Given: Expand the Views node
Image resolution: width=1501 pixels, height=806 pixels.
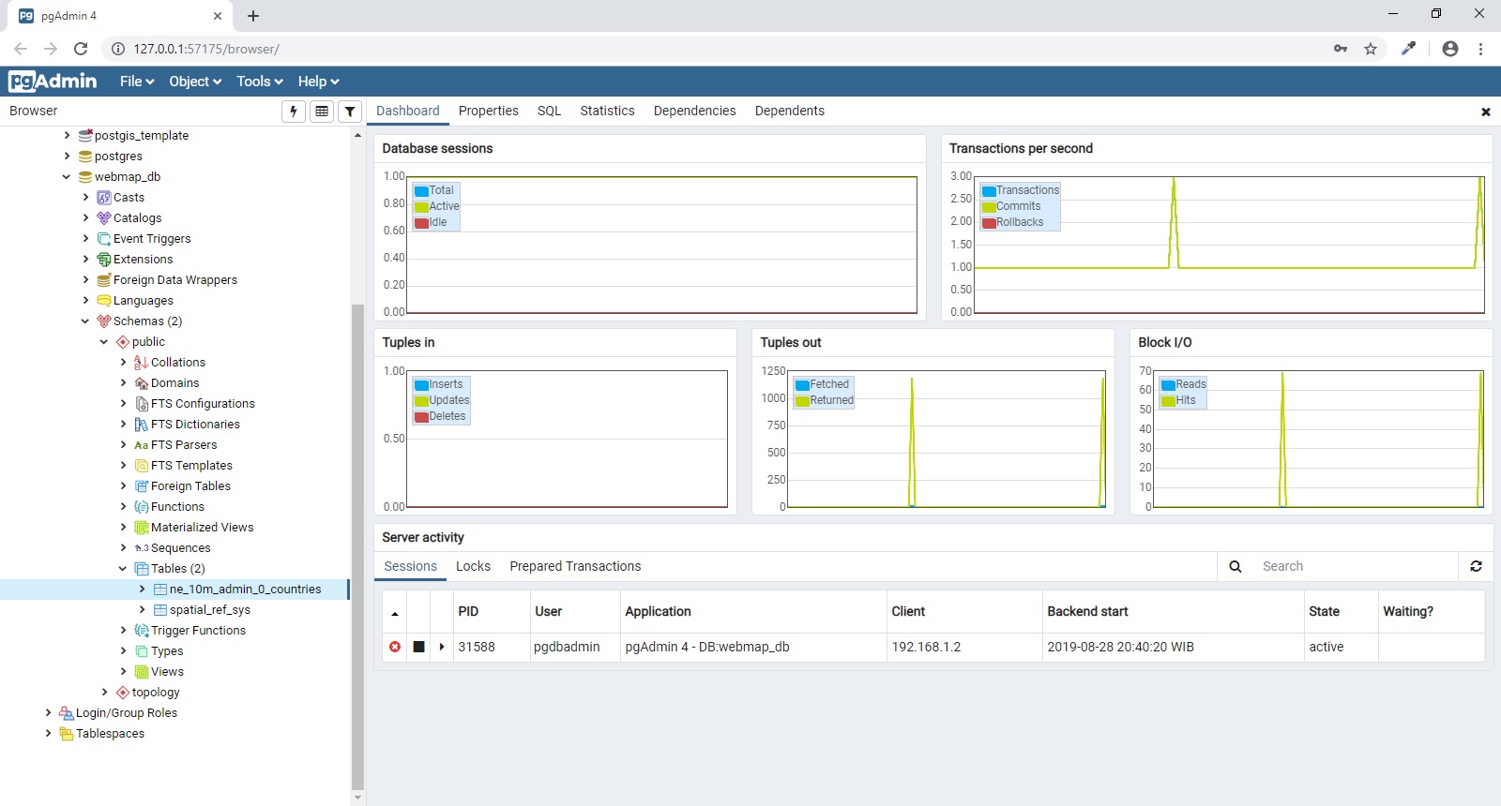Looking at the screenshot, I should tap(123, 672).
